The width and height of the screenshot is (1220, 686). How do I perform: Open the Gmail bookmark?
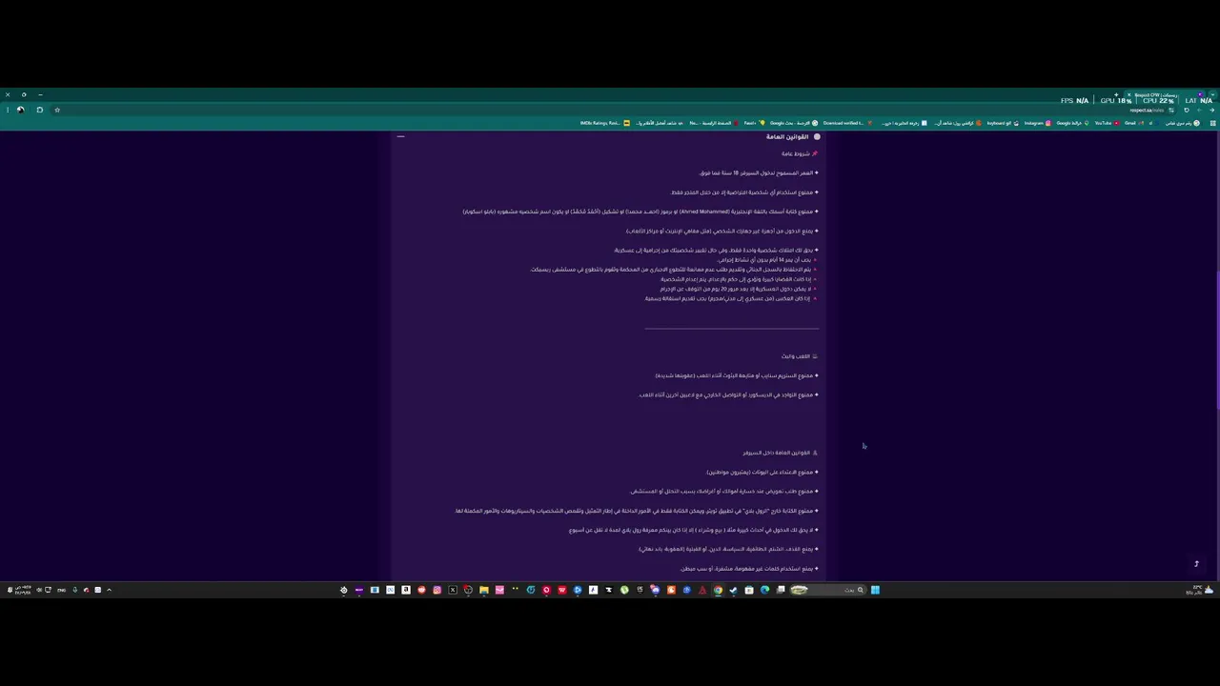pos(1133,123)
